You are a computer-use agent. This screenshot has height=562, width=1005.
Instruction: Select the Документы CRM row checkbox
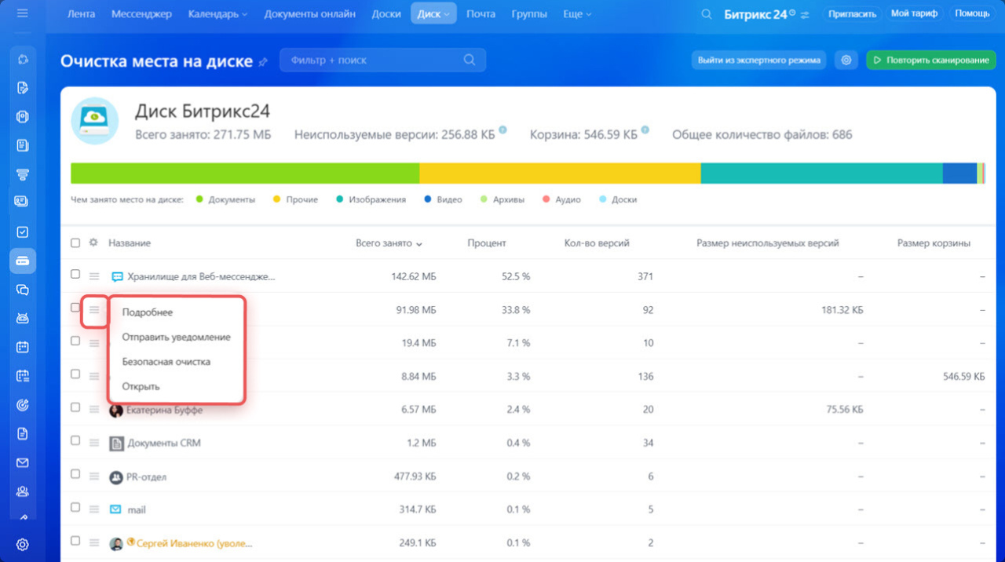(75, 441)
